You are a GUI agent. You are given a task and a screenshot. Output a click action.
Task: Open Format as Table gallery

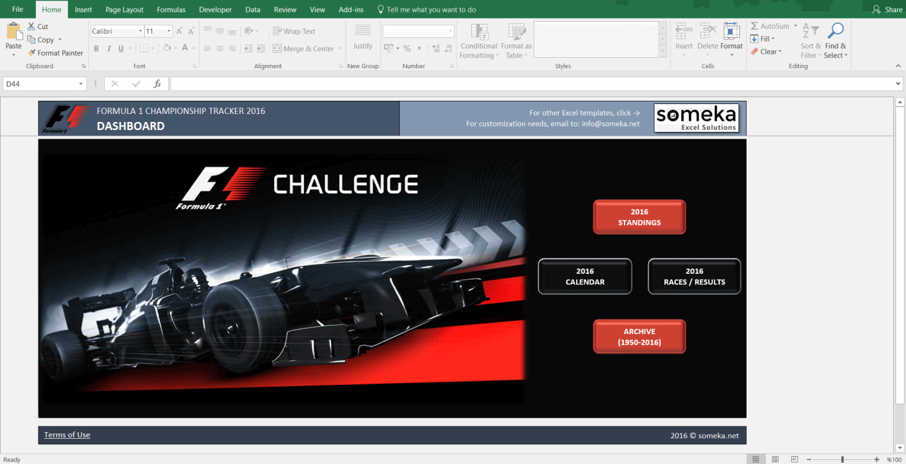coord(516,41)
